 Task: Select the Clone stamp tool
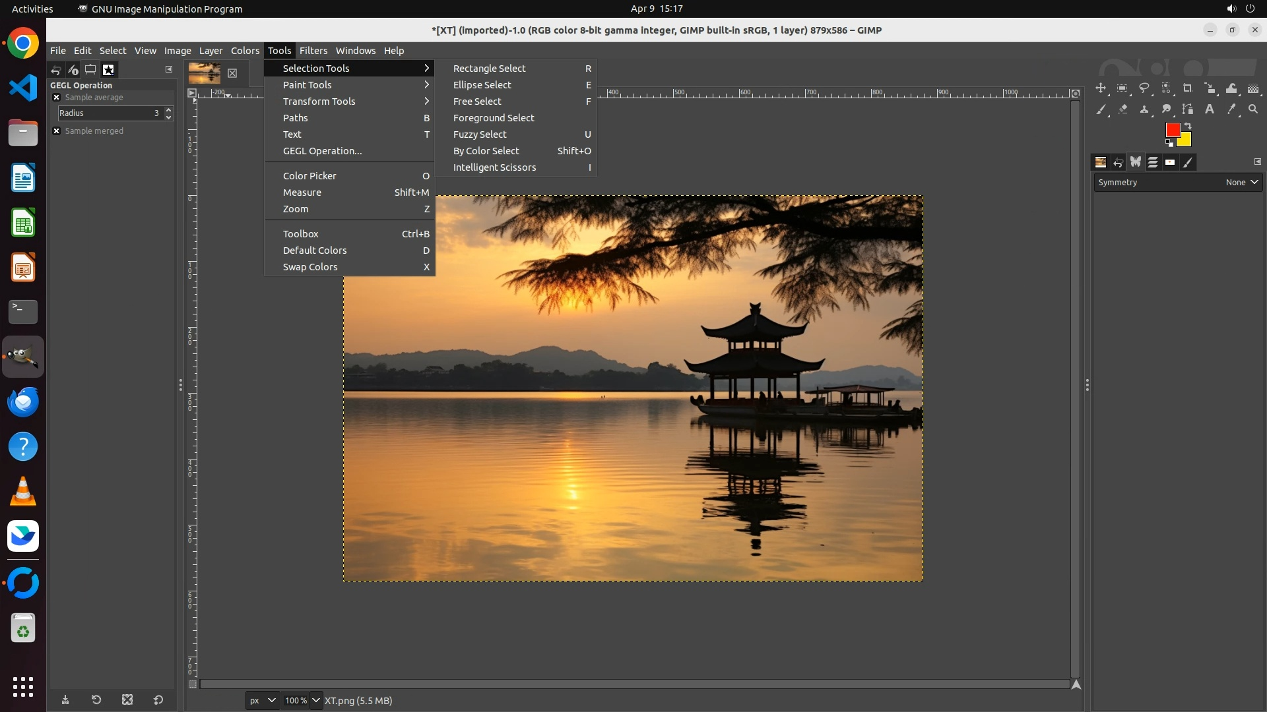click(x=1144, y=109)
